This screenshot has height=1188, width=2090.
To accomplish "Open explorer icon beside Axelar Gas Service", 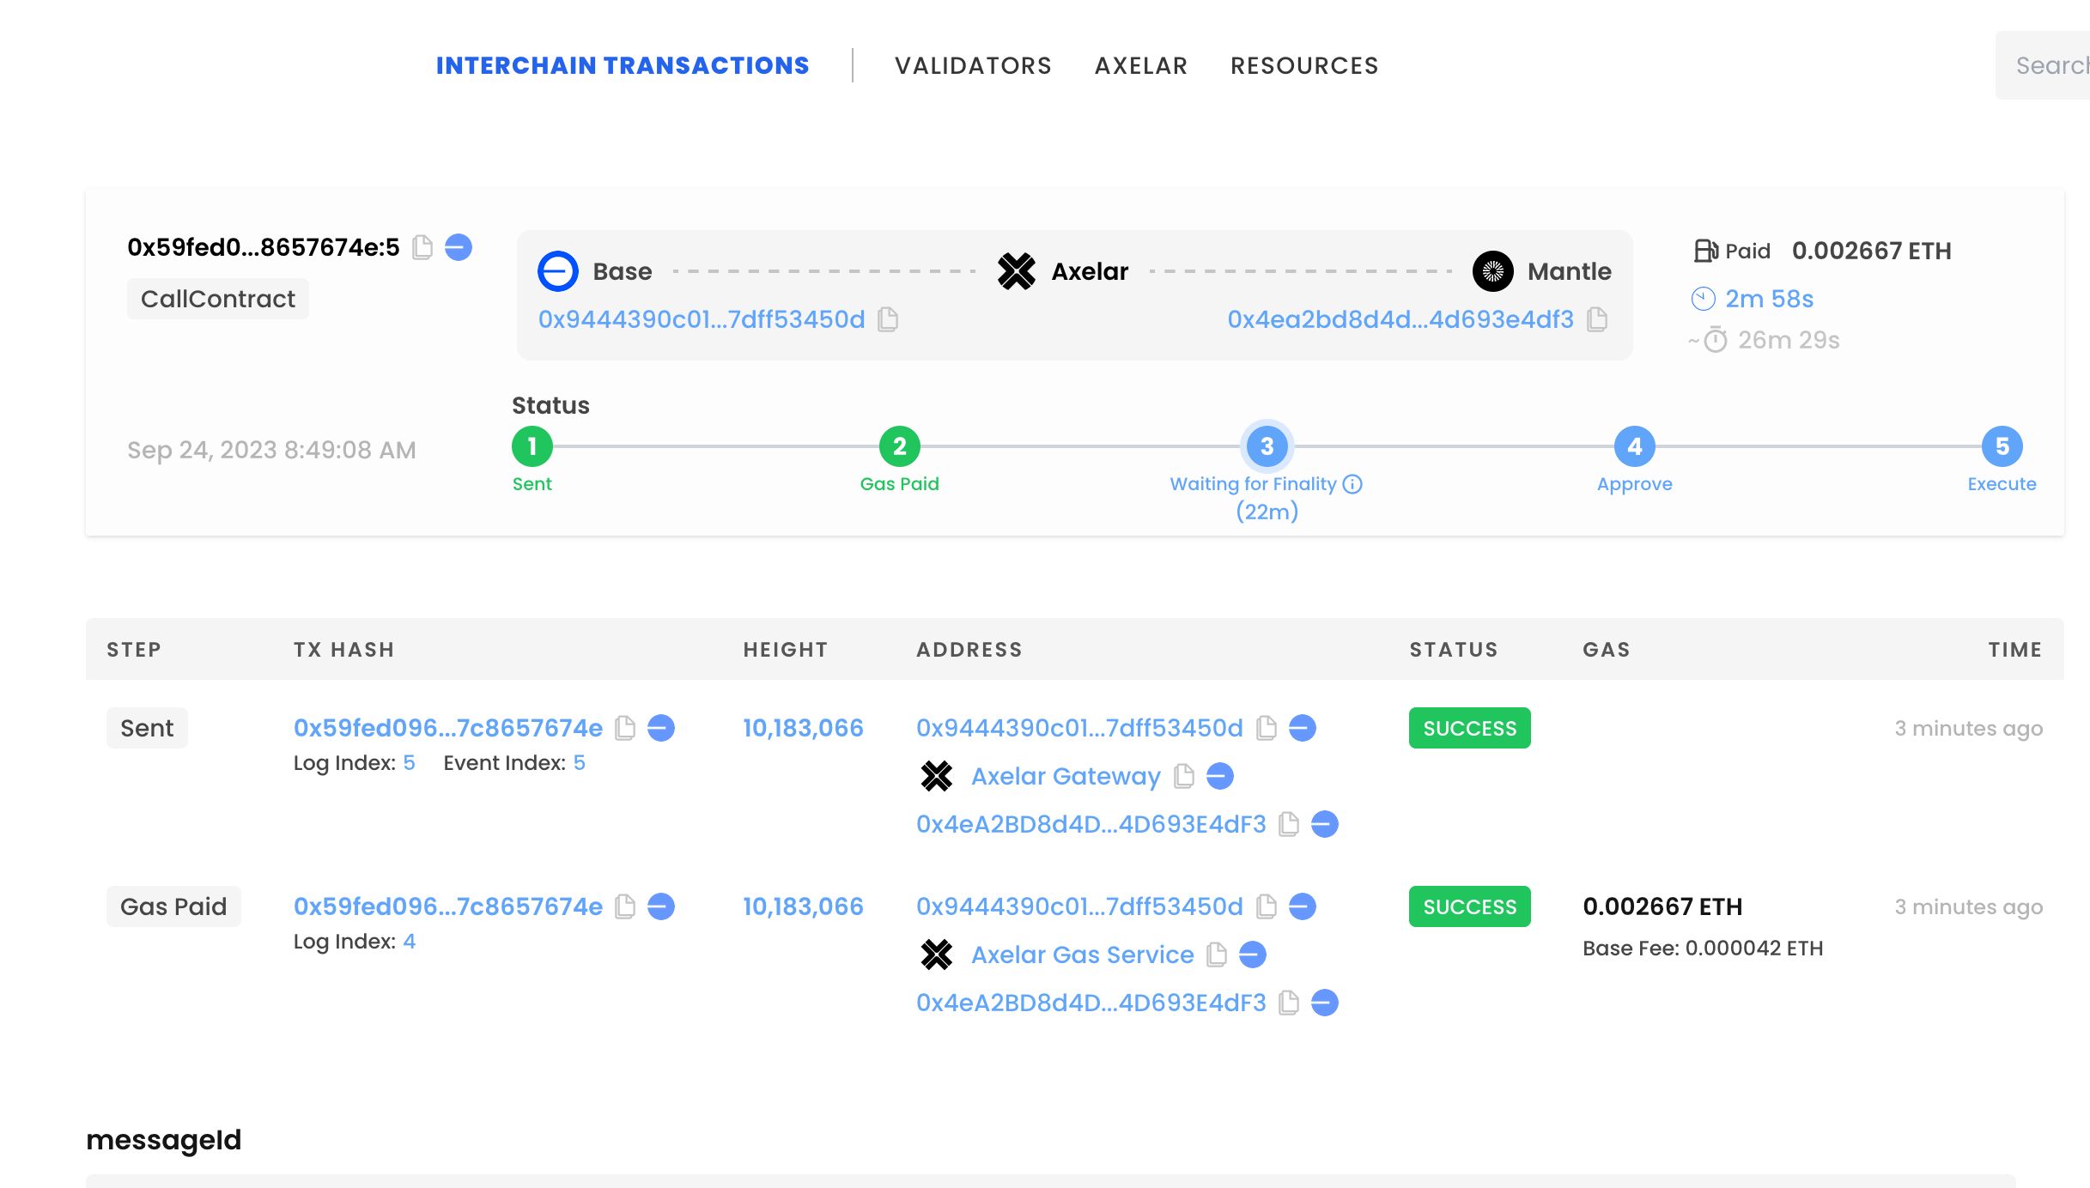I will point(1253,955).
